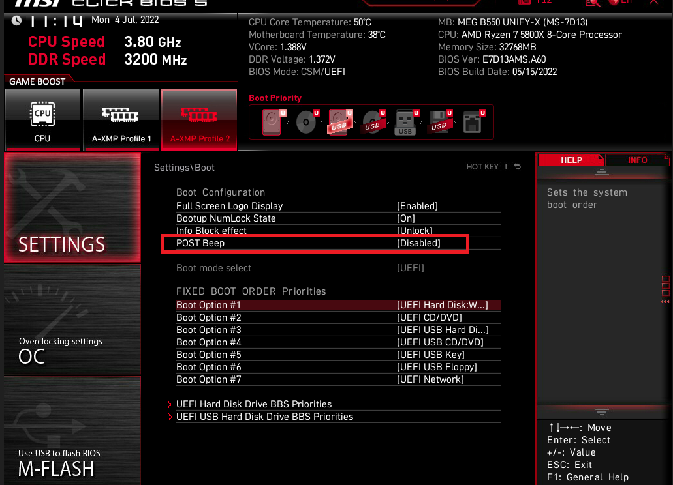Image resolution: width=673 pixels, height=485 pixels.
Task: Click the MB MEG B550 UNIFY-X line
Action: tap(513, 22)
